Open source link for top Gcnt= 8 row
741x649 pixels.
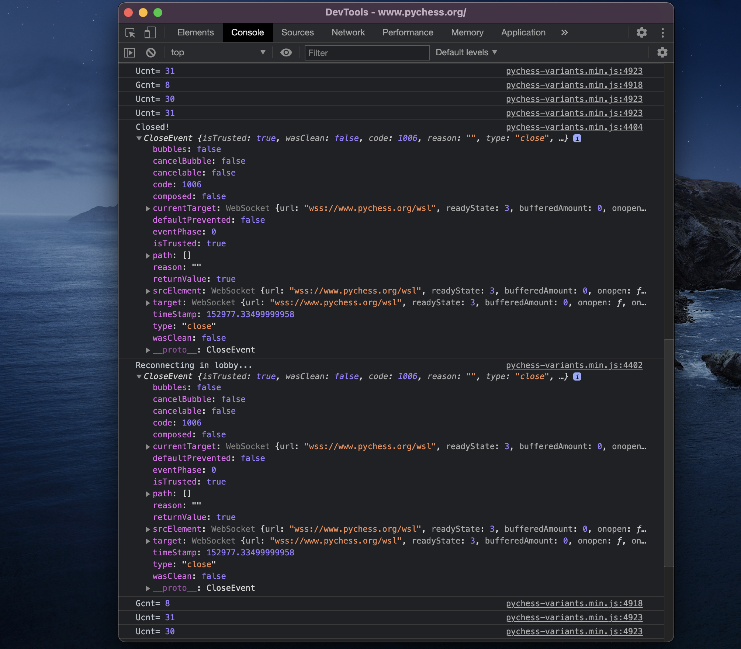tap(574, 85)
